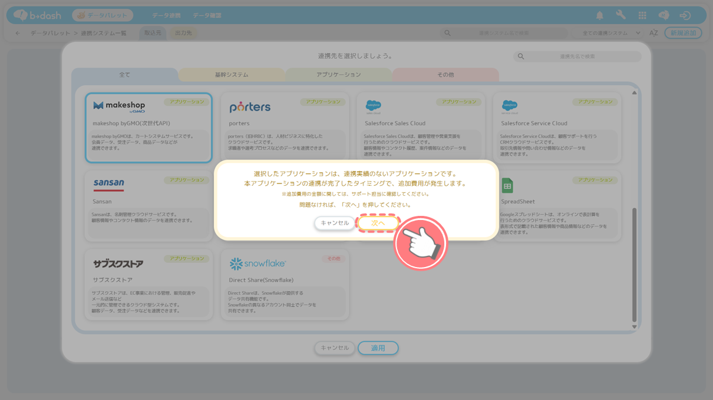Click the logout icon in header
Screen dimensions: 713x400
coord(685,15)
